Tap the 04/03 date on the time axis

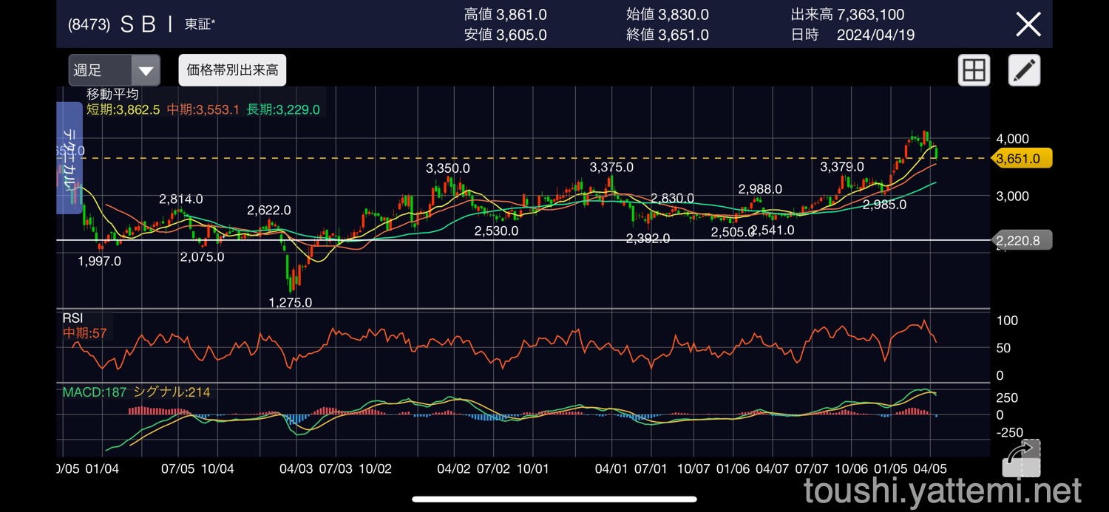pyautogui.click(x=296, y=469)
